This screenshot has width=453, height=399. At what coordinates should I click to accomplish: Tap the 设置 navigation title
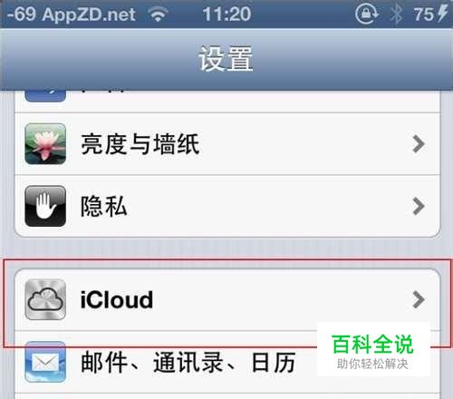(226, 59)
